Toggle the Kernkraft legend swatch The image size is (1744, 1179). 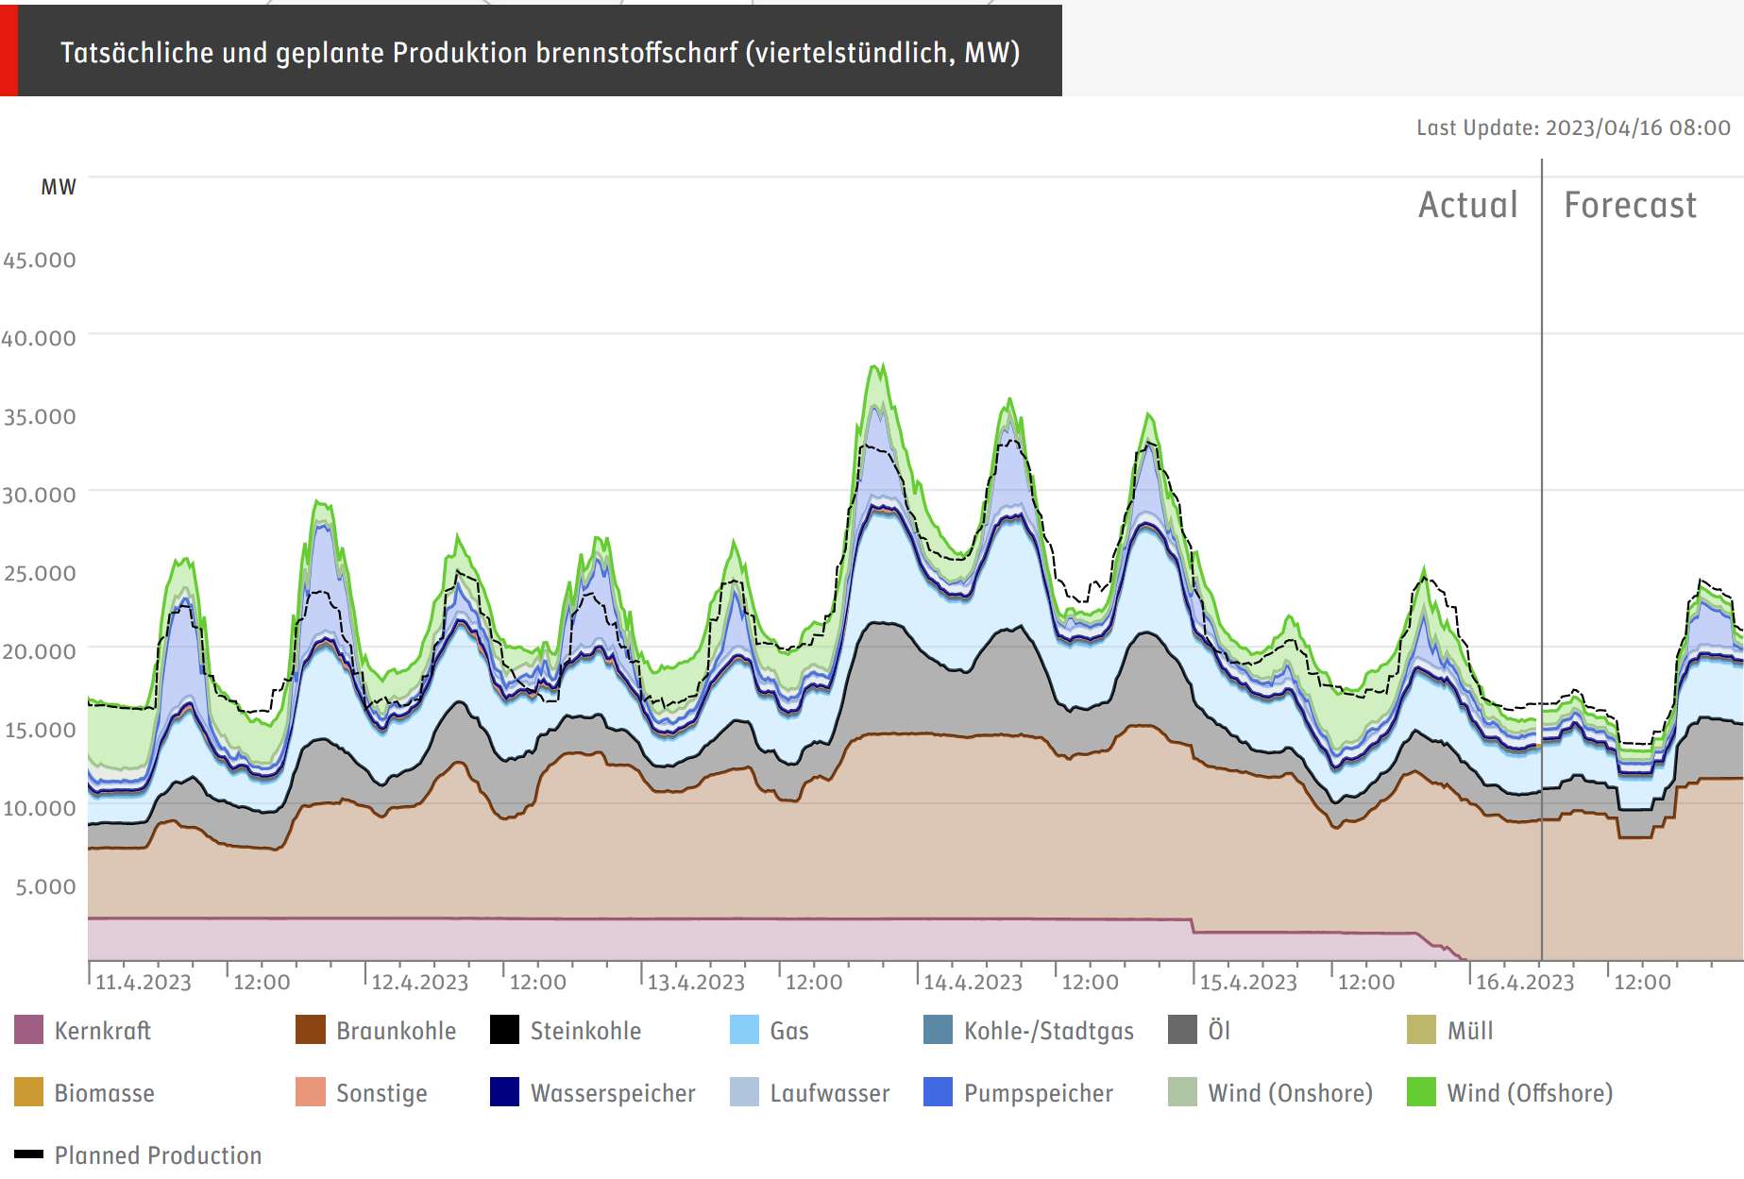[x=29, y=1030]
